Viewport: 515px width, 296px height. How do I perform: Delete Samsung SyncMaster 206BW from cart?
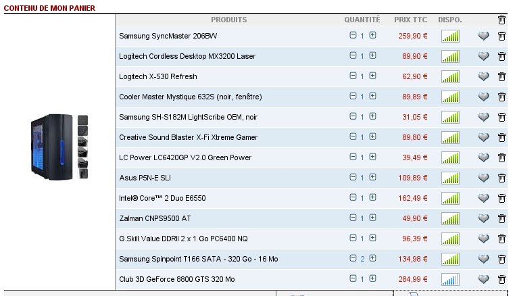pyautogui.click(x=501, y=36)
